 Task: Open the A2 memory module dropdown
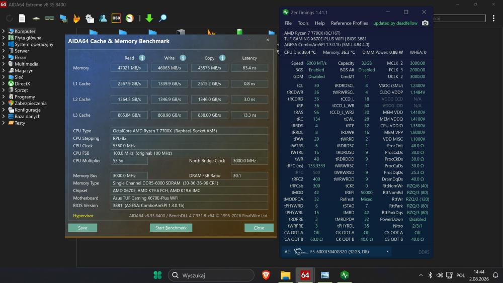pyautogui.click(x=387, y=252)
